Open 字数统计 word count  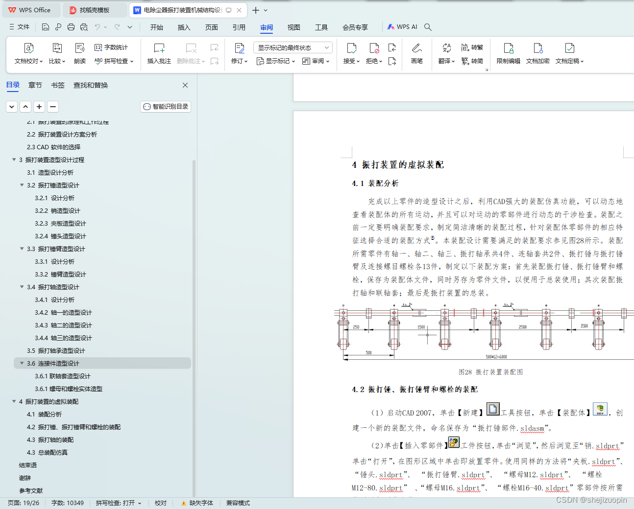click(x=111, y=47)
